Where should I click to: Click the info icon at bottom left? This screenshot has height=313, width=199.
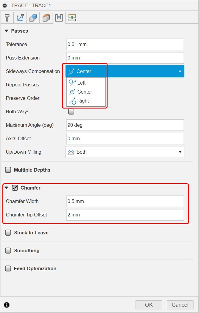pyautogui.click(x=7, y=305)
